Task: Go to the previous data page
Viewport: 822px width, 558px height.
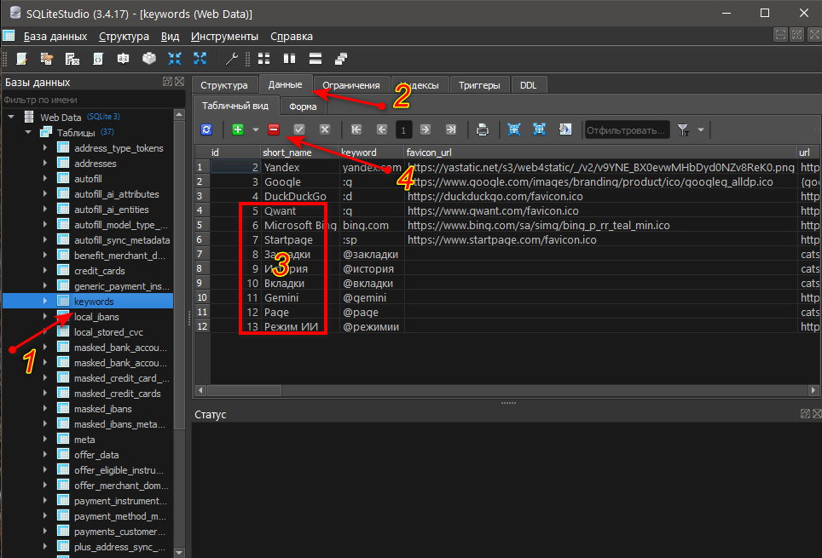Action: (x=382, y=129)
